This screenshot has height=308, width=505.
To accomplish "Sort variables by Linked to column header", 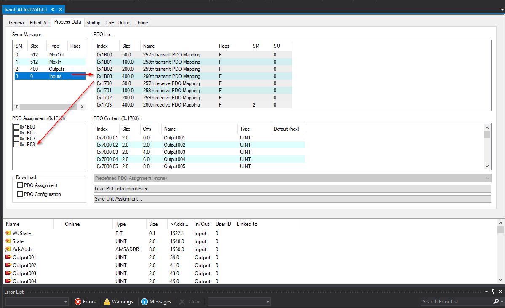I will (265, 224).
